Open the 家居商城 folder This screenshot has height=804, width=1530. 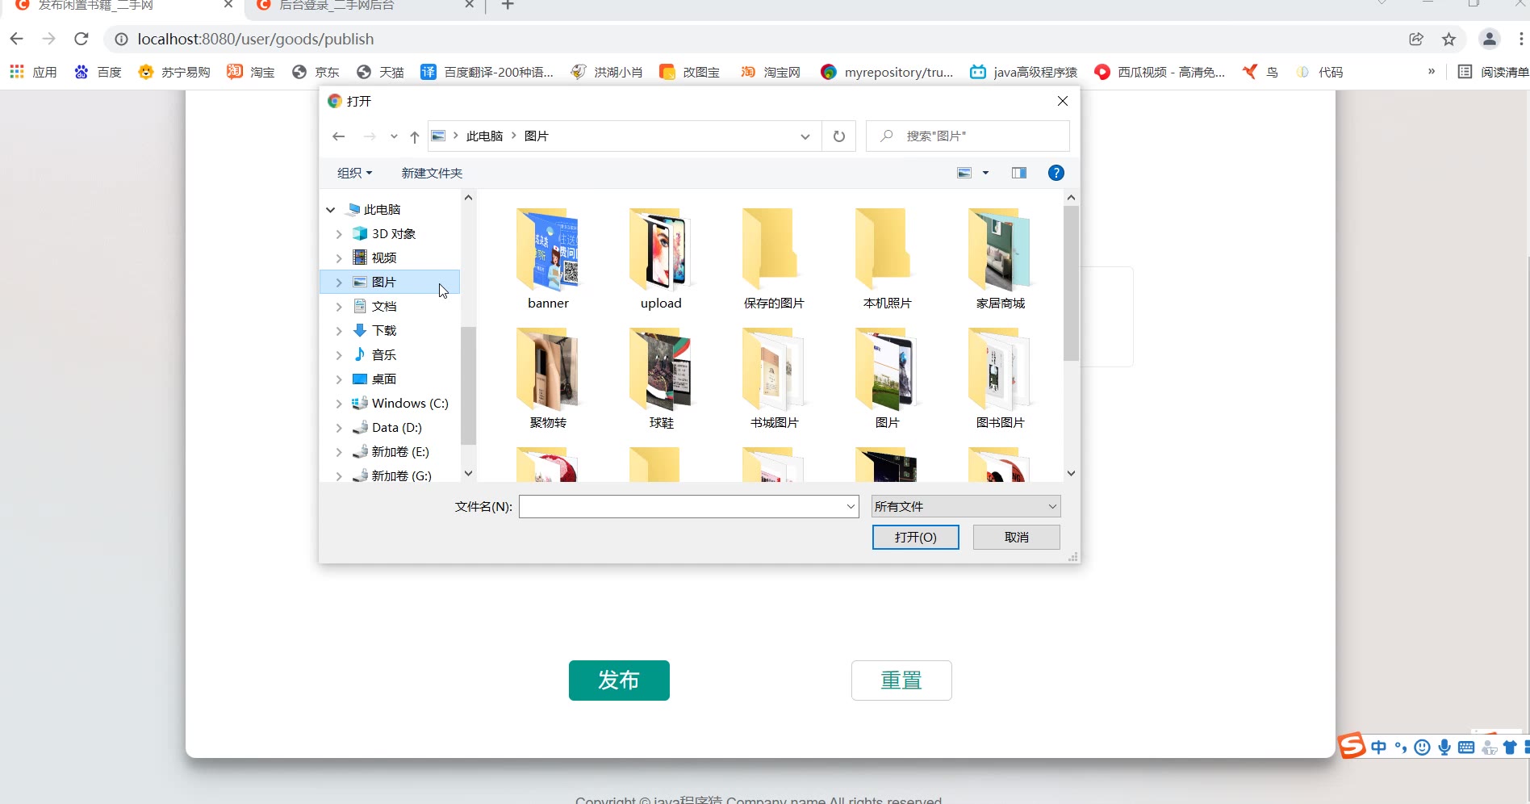(x=1000, y=260)
